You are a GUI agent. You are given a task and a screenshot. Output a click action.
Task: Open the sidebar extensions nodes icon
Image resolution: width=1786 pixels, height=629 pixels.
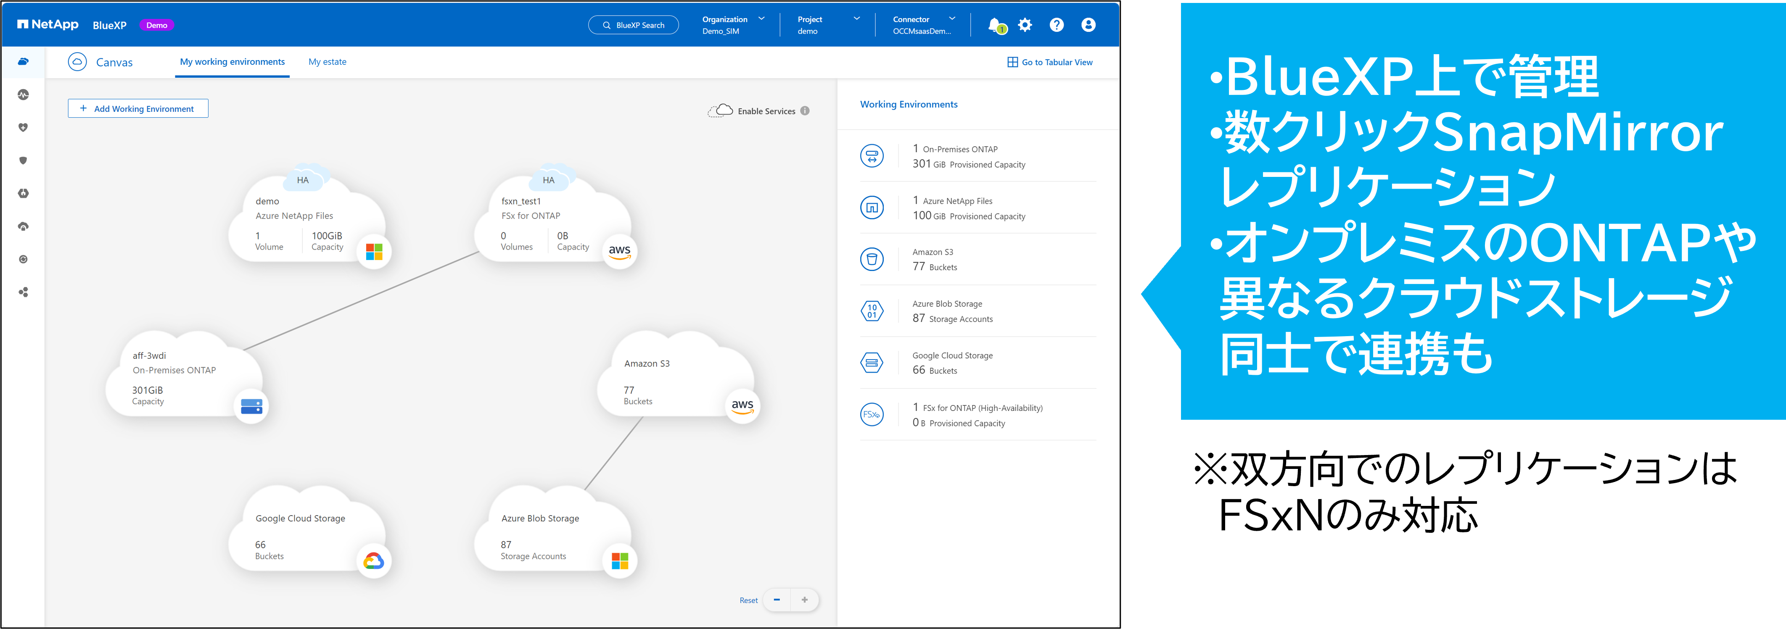point(23,292)
